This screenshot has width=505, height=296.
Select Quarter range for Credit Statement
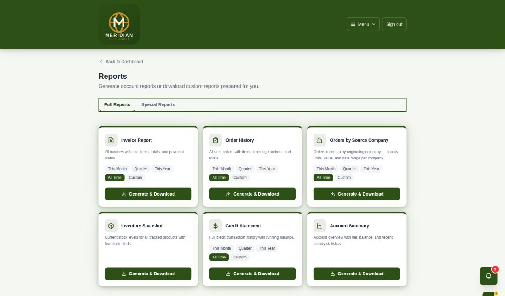(x=245, y=248)
